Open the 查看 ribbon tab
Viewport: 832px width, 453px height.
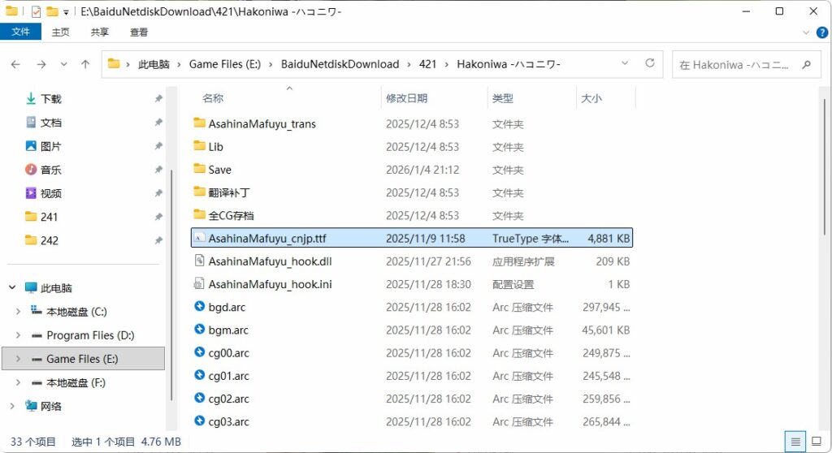pos(138,32)
